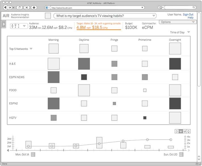Image resolution: width=202 pixels, height=166 pixels.
Task: Open the Mon, Oct 14 calendar icon
Action: (x=33, y=154)
